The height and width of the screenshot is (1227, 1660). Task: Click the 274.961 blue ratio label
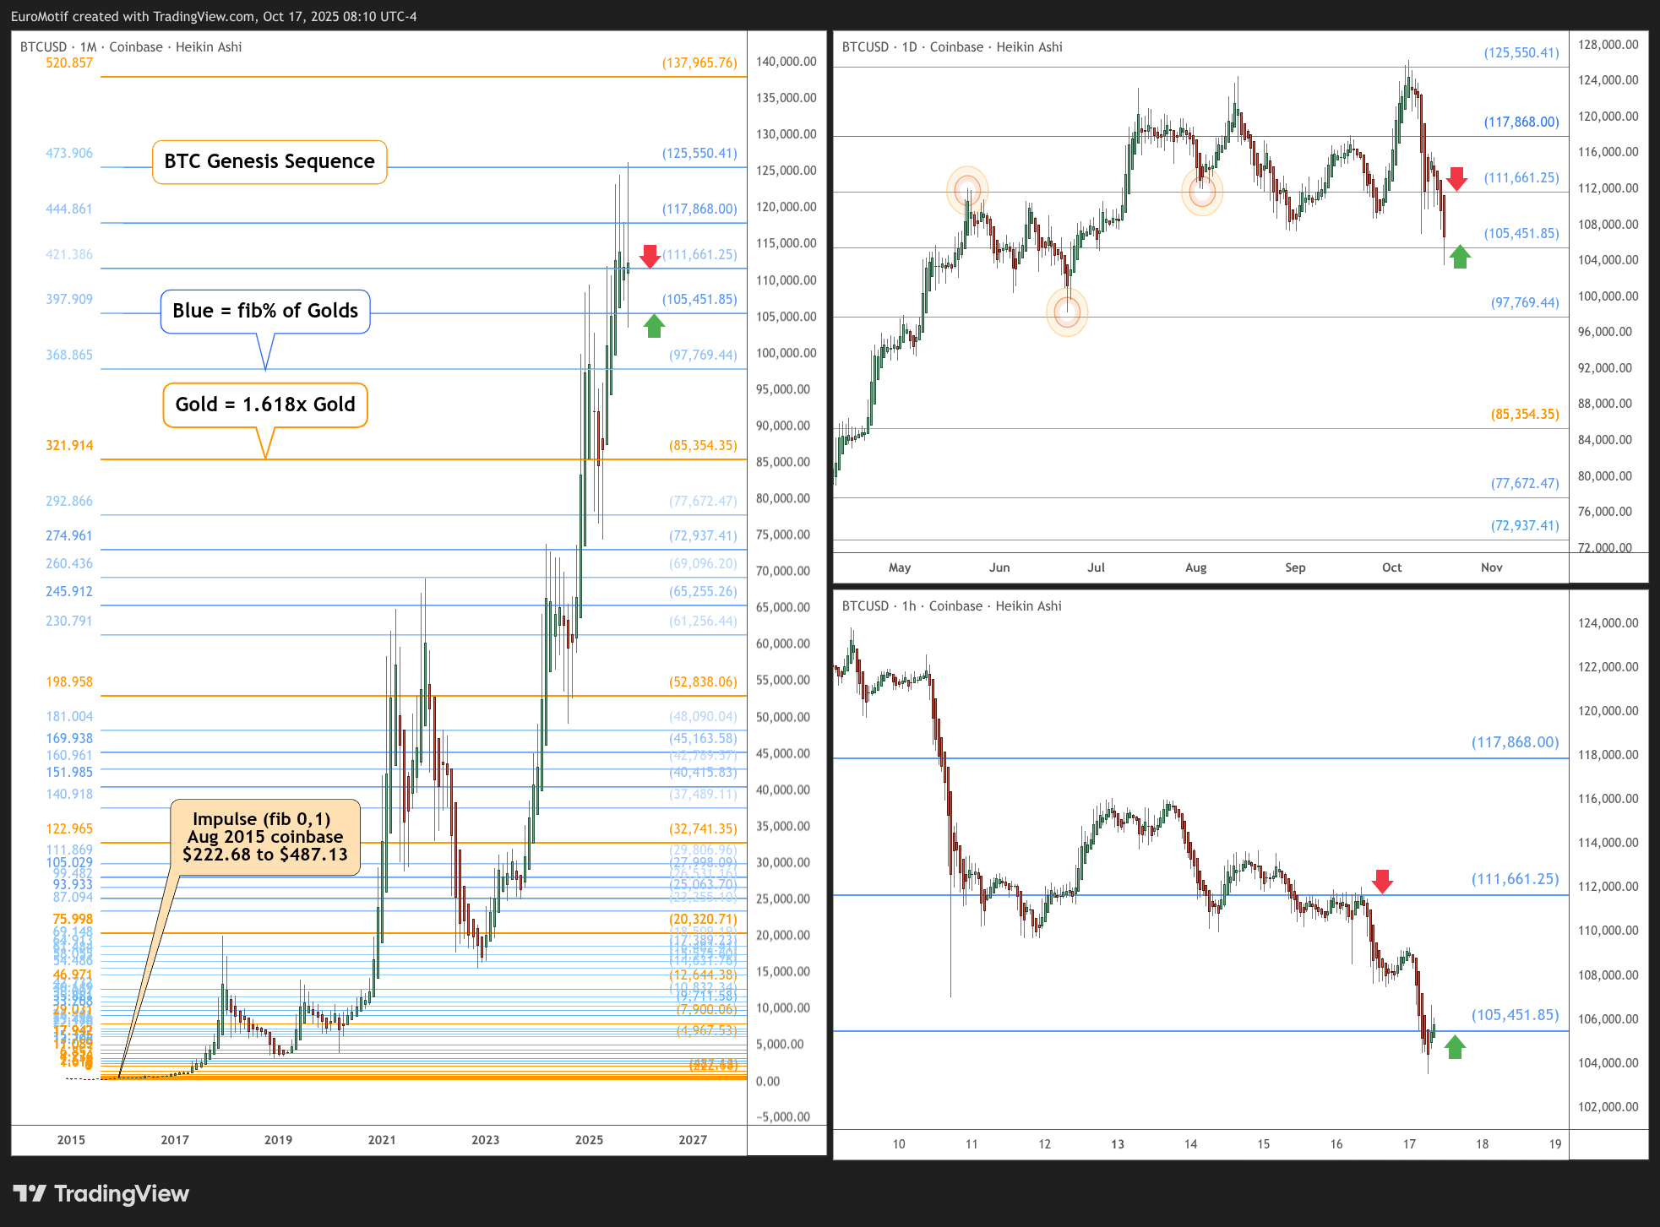pyautogui.click(x=69, y=535)
